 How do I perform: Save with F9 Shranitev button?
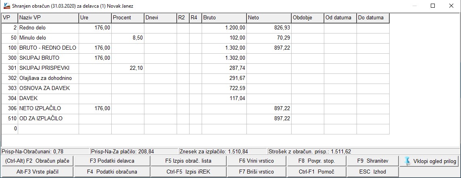click(x=373, y=161)
